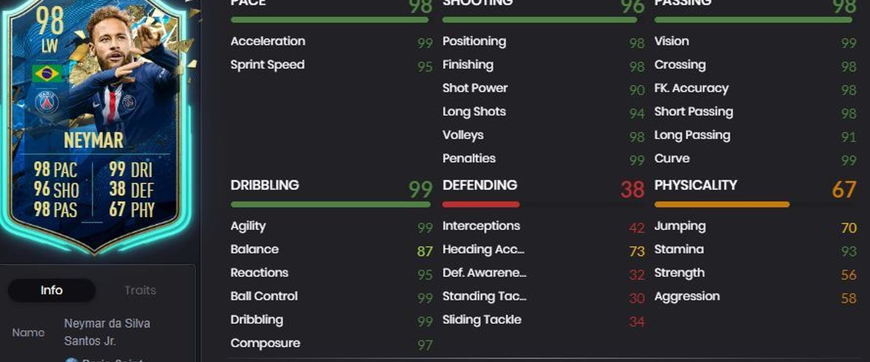Click the Sprint Speed stat label
The height and width of the screenshot is (362, 870).
(x=268, y=65)
